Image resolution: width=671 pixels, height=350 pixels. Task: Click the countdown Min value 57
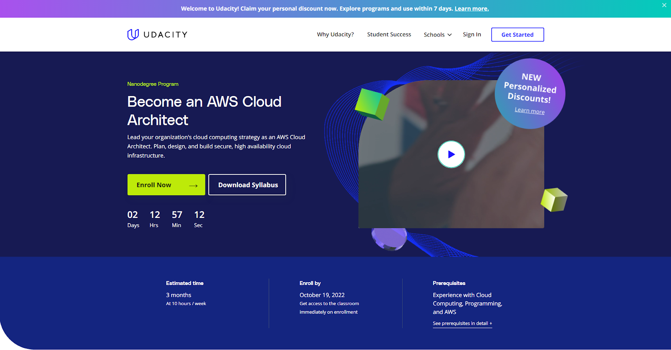177,215
